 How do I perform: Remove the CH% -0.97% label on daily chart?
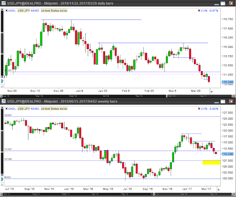point(199,11)
